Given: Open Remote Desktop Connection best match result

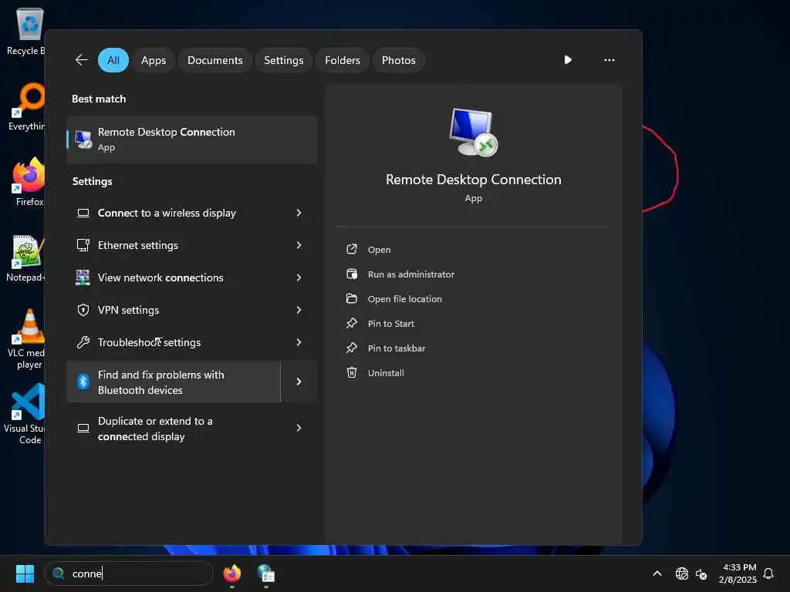Looking at the screenshot, I should pos(192,140).
